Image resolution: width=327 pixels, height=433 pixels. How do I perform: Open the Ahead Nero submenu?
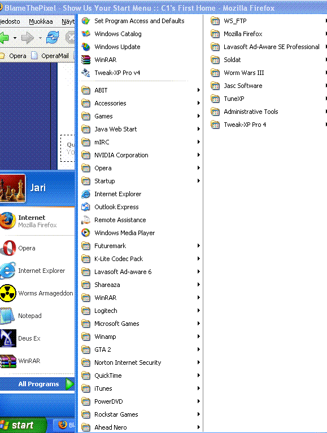coord(140,427)
